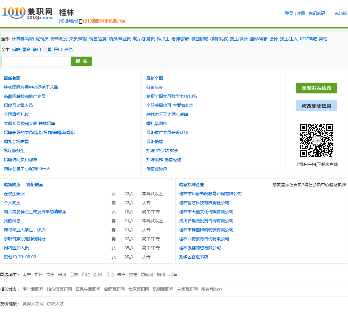Open 最新全职 section heading

(155, 78)
